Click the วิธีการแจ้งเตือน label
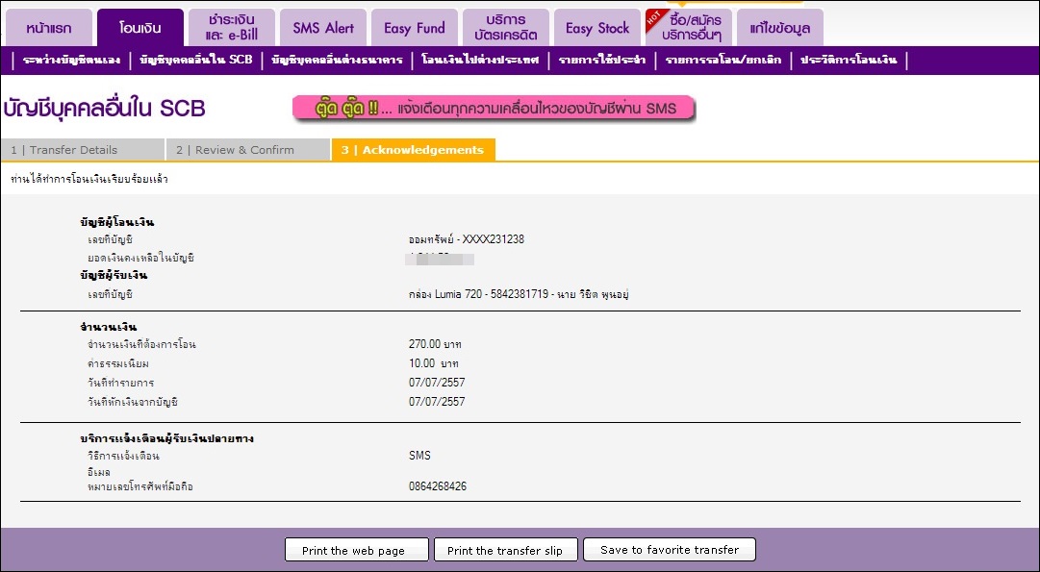Screen dimensions: 1040x572 click(123, 456)
